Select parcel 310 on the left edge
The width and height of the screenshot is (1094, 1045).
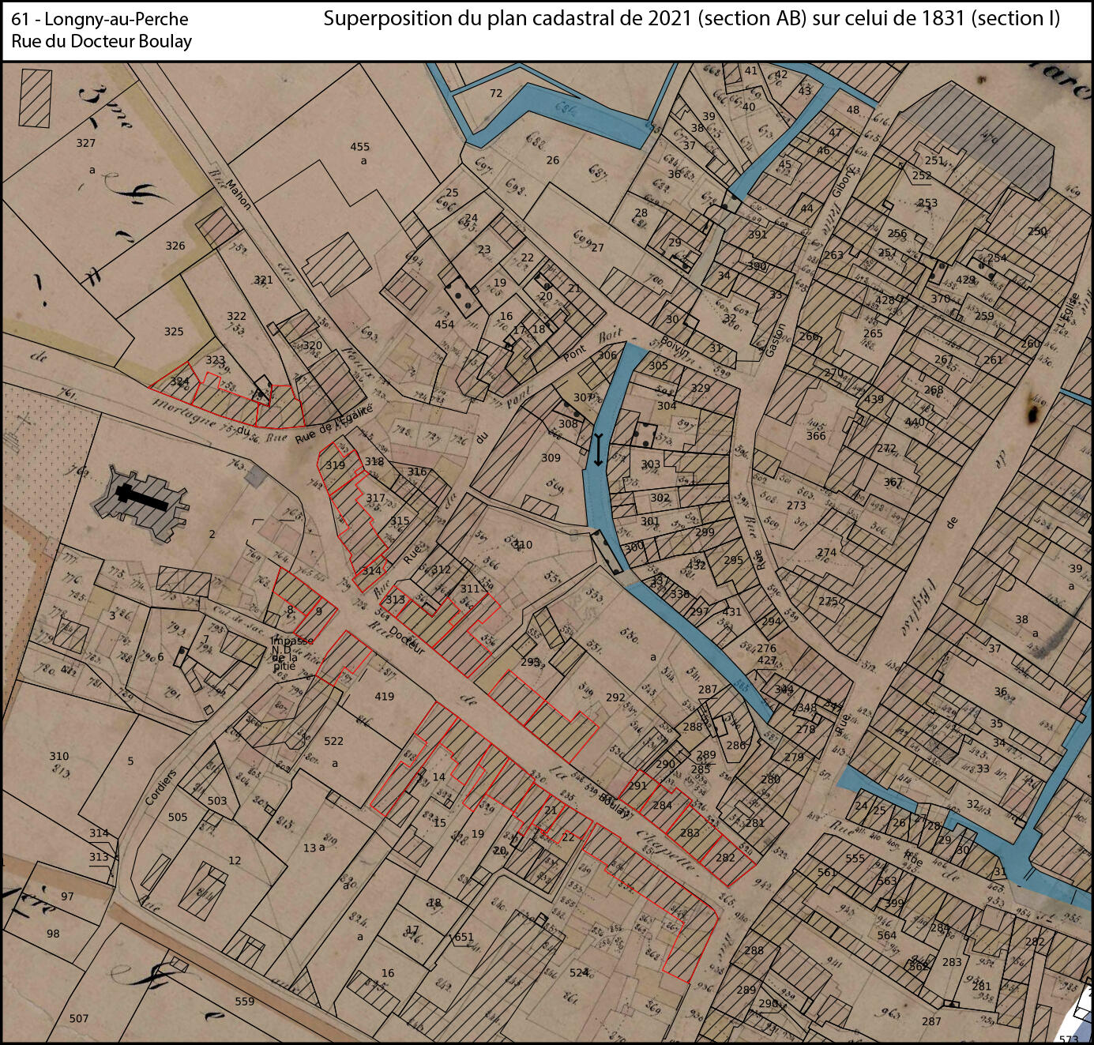pyautogui.click(x=59, y=756)
